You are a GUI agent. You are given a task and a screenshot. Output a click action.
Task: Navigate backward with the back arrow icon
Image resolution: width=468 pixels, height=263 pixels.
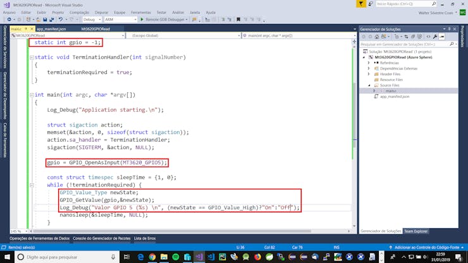(x=9, y=20)
